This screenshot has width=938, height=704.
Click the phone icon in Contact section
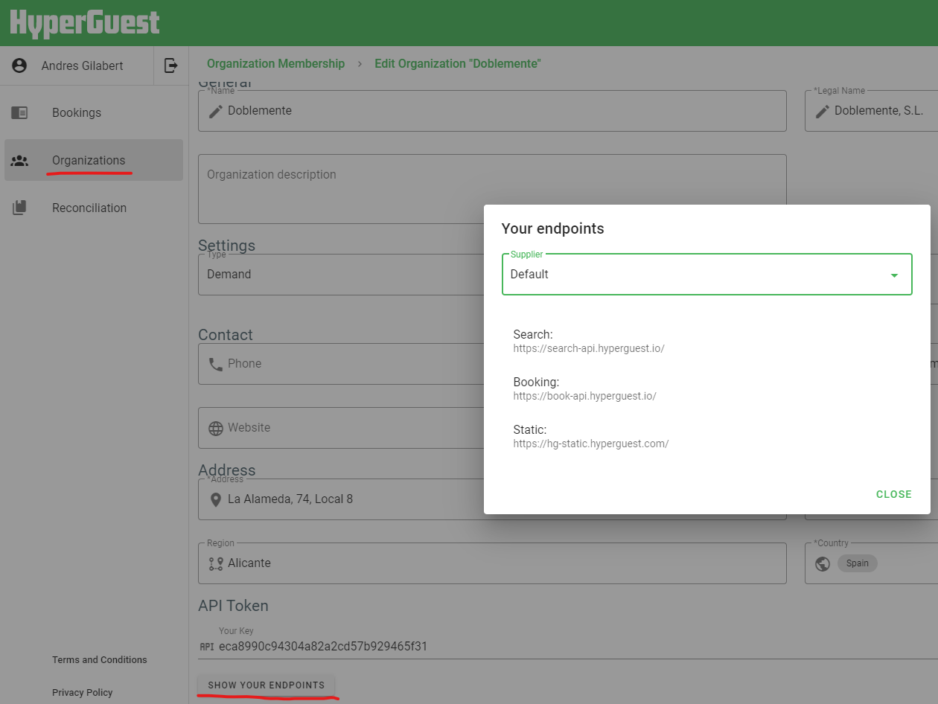216,364
